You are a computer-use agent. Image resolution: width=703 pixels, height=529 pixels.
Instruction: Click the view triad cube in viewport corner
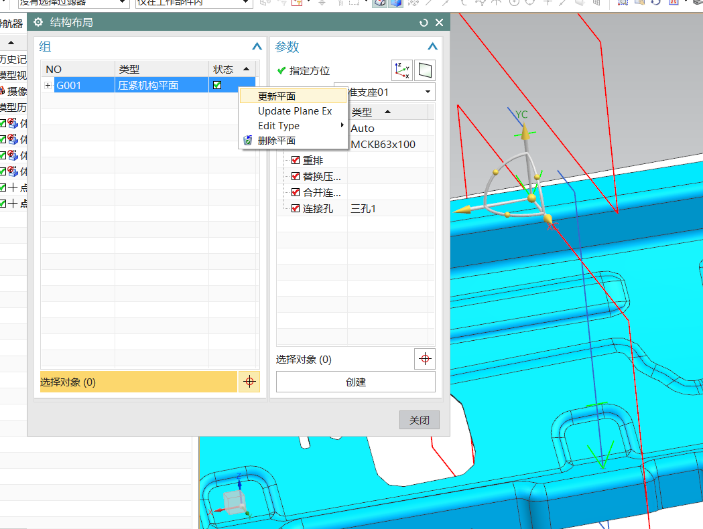234,503
